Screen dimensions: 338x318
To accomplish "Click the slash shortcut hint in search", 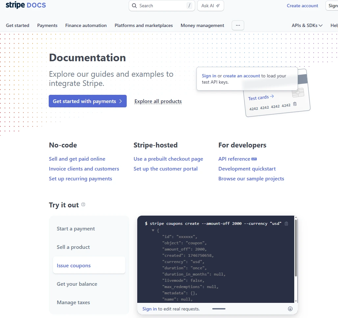I will click(x=189, y=6).
